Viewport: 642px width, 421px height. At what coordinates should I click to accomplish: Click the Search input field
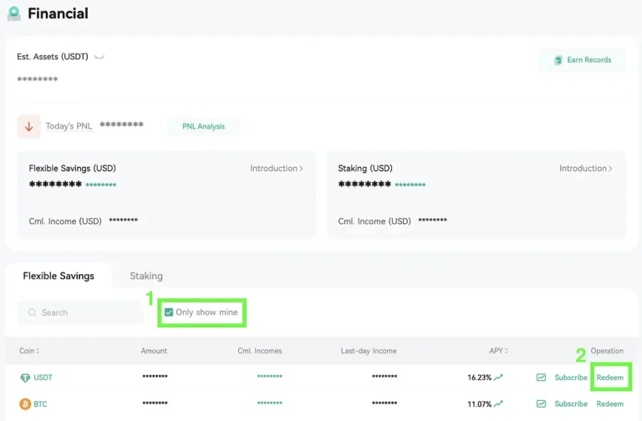pyautogui.click(x=80, y=312)
